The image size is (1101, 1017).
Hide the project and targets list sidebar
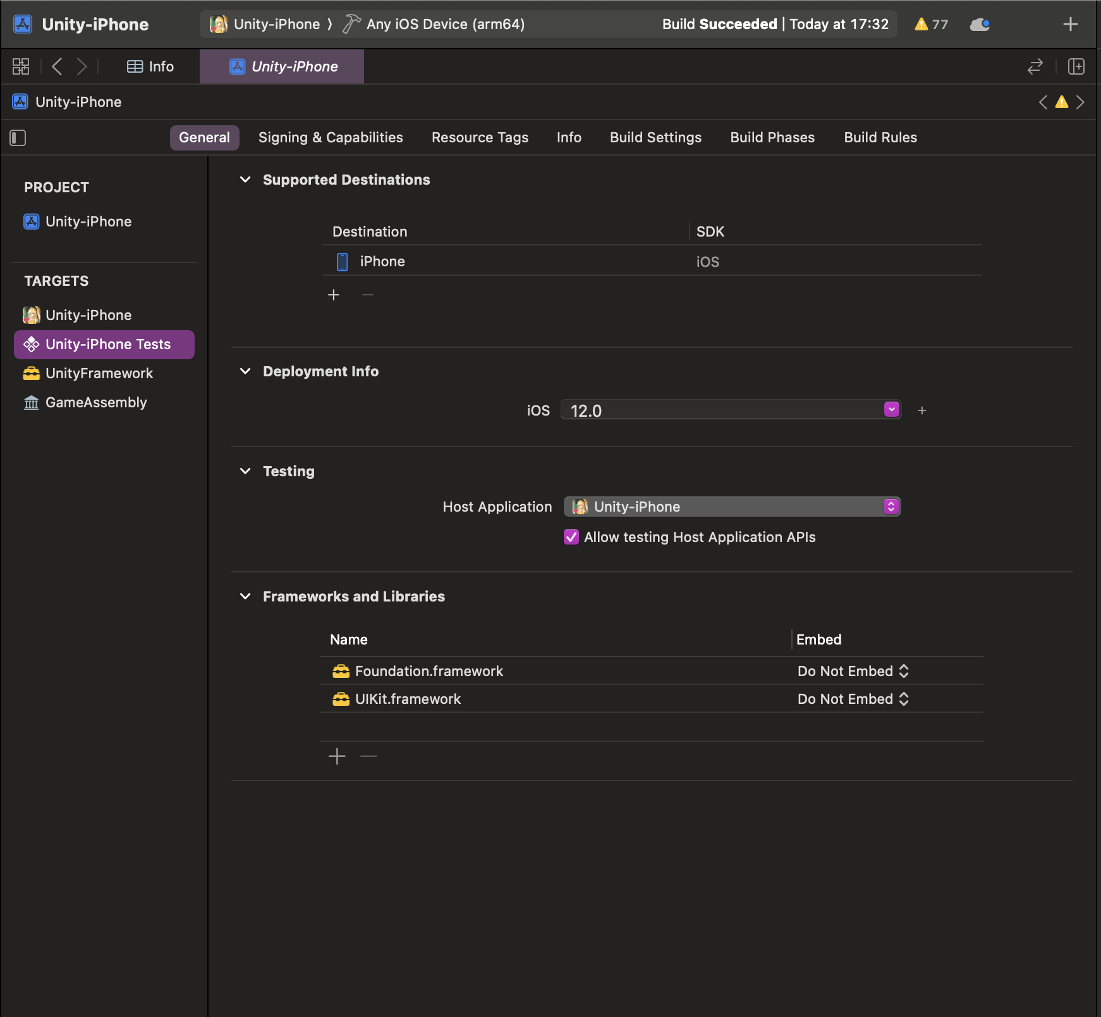[18, 138]
